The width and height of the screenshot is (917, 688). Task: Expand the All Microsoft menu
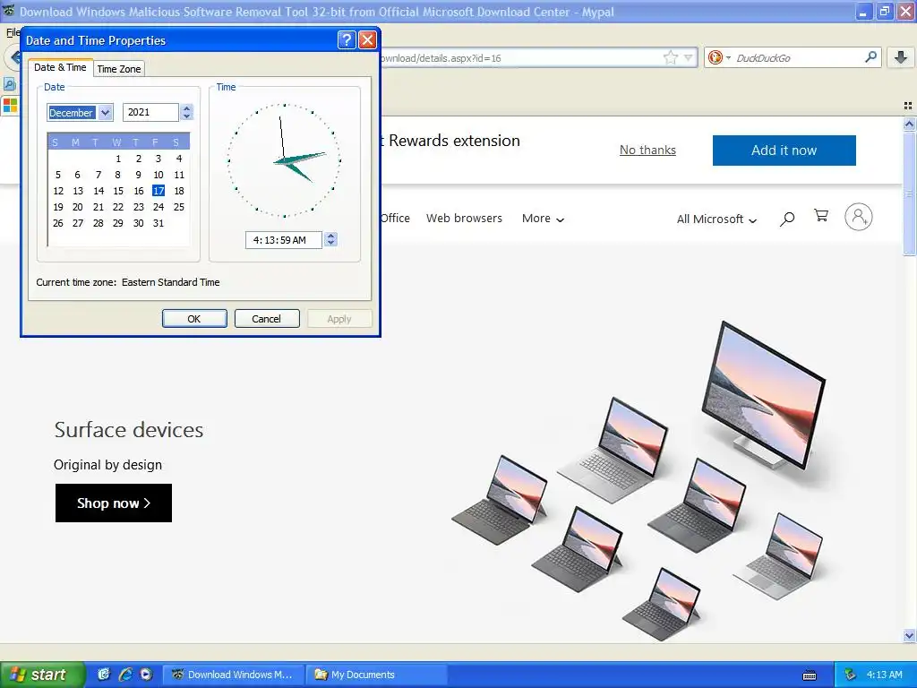(716, 219)
